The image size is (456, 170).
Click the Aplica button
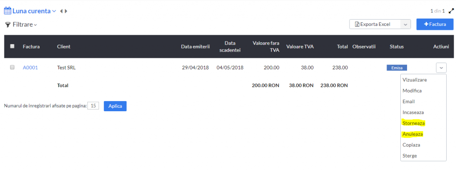115,106
